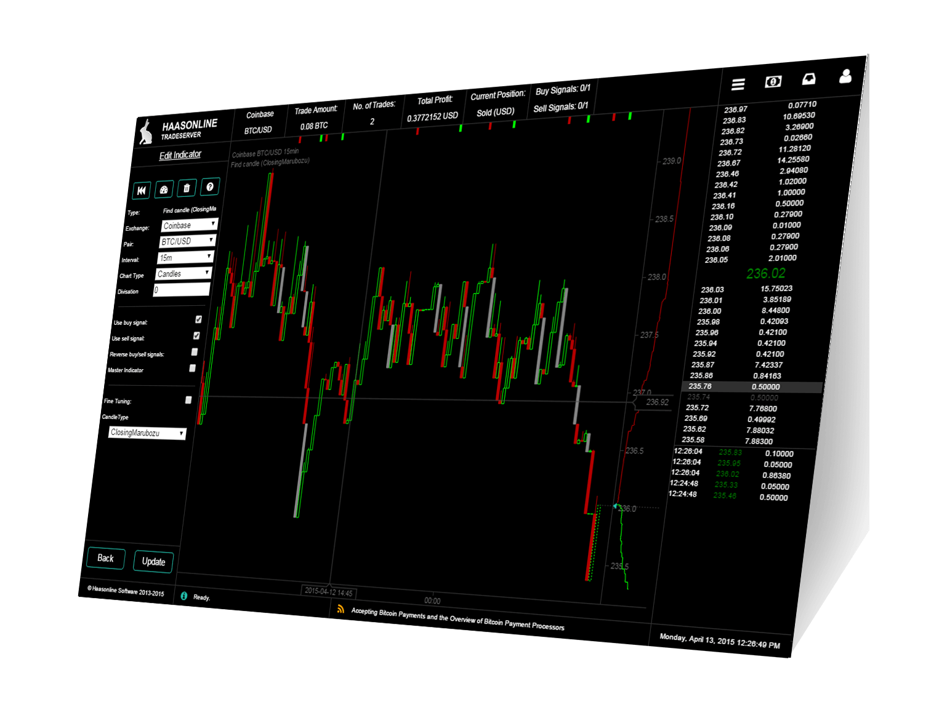Open the Pair dropdown showing BTC/USD
This screenshot has width=931, height=718.
click(188, 241)
